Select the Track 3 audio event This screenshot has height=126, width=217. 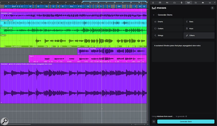click(x=73, y=41)
